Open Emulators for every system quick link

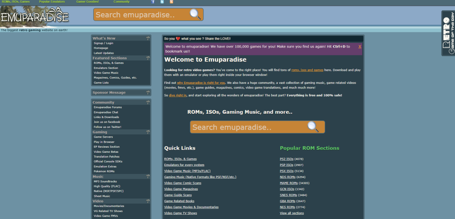[184, 165]
